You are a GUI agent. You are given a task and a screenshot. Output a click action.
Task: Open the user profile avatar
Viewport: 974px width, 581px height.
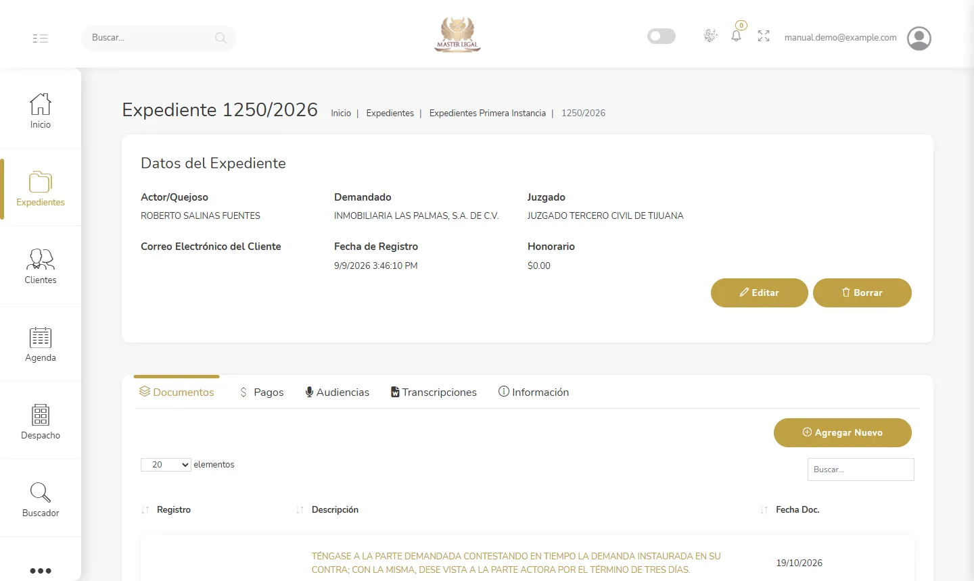point(919,39)
